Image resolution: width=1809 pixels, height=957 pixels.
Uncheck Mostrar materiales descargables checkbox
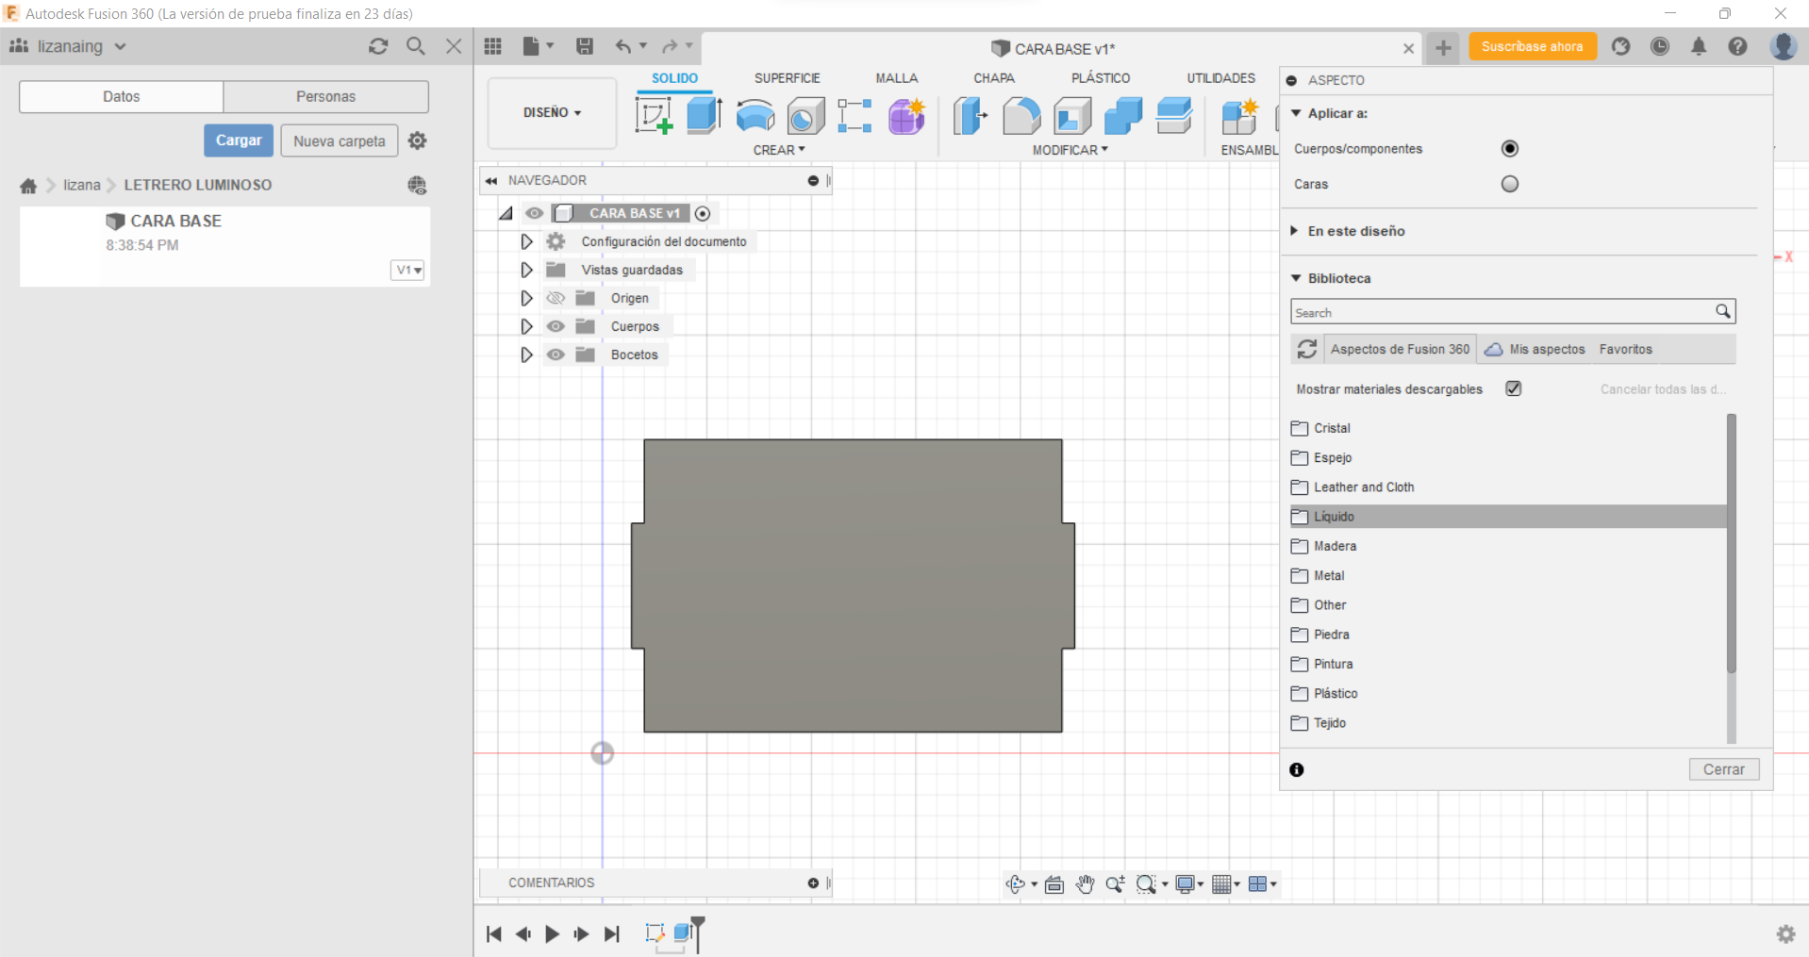click(1513, 388)
